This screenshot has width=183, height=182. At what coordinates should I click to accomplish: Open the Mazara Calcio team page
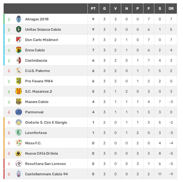[37, 102]
